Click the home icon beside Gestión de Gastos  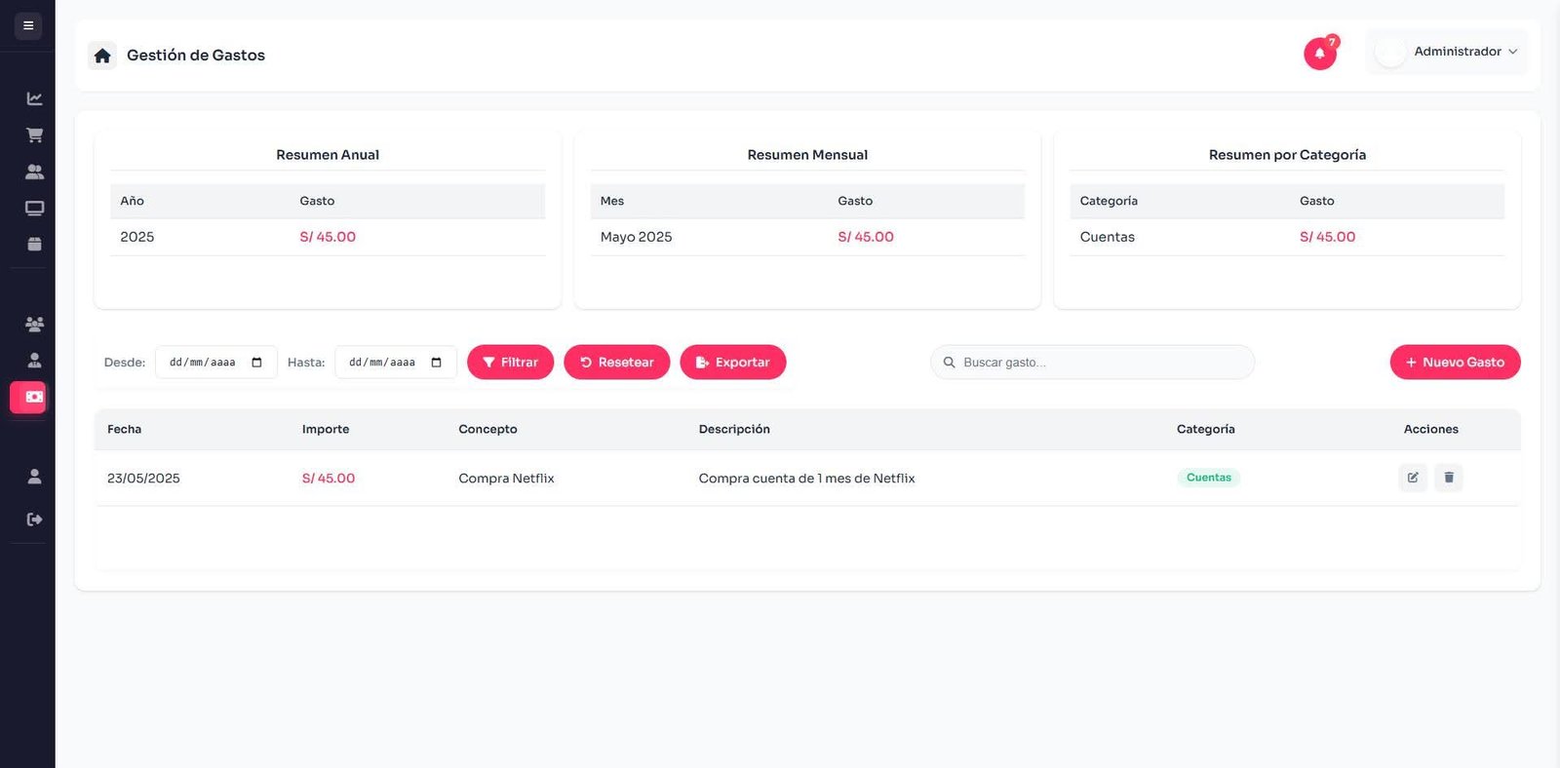(x=102, y=56)
